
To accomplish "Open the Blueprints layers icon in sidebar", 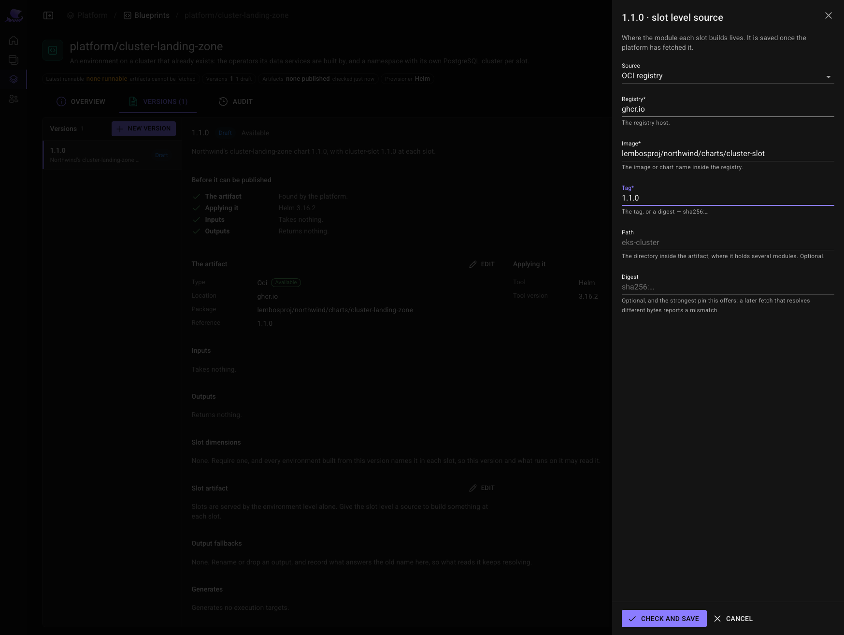I will tap(14, 79).
